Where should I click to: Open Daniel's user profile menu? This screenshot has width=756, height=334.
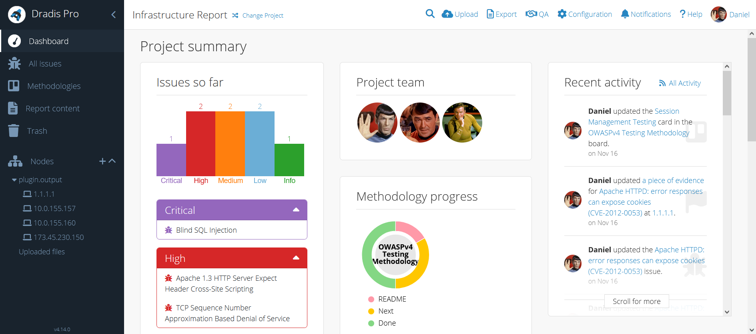730,14
